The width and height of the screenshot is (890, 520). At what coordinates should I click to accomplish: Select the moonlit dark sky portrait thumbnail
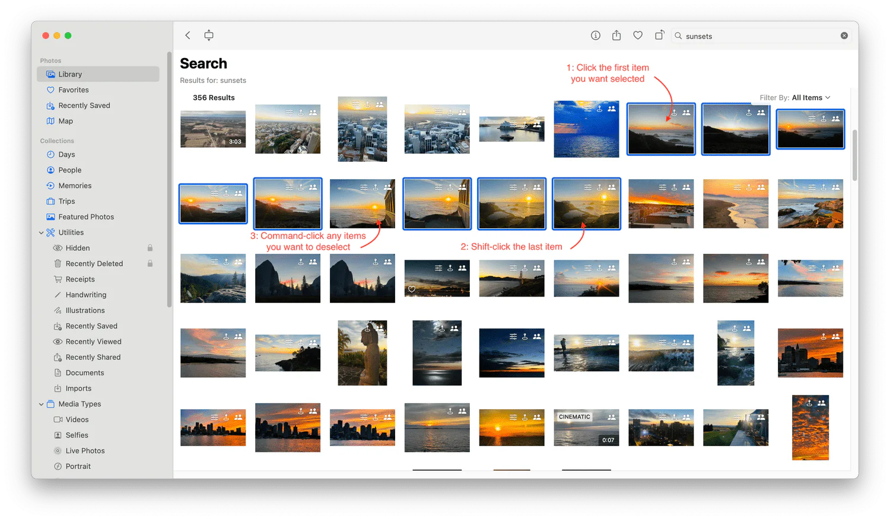(x=437, y=353)
